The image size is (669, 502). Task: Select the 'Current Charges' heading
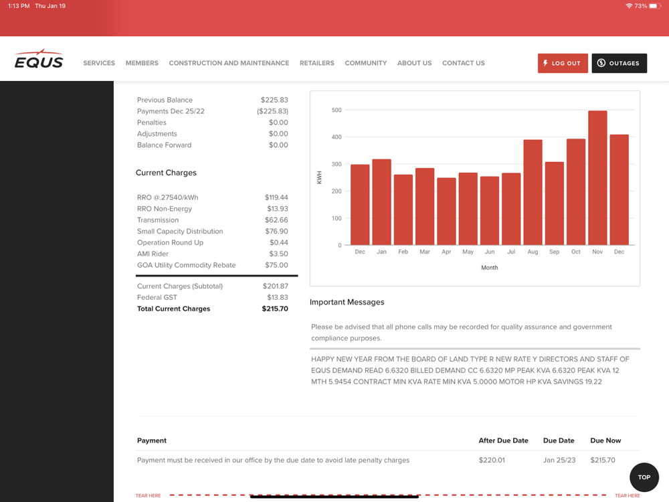click(x=166, y=173)
